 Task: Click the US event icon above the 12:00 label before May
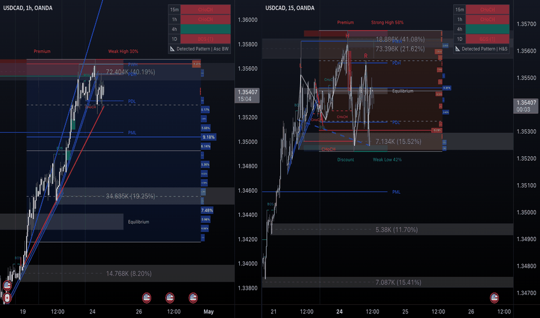coord(170,297)
